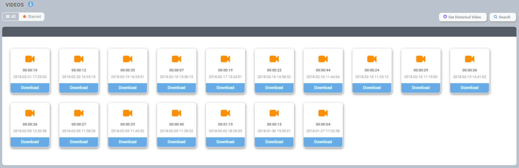Click camera icon for 2018-01-30 15:35:21 video
The width and height of the screenshot is (519, 168).
(274, 113)
